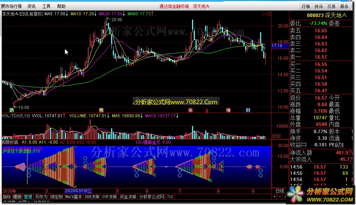356x205 pixels.
Task: Click the red 涨 marker under the chart
Action: 190,110
